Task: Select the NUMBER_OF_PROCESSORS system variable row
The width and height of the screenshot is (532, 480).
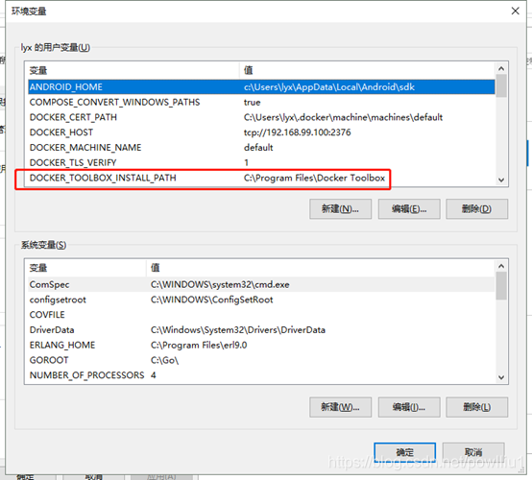Action: [261, 375]
